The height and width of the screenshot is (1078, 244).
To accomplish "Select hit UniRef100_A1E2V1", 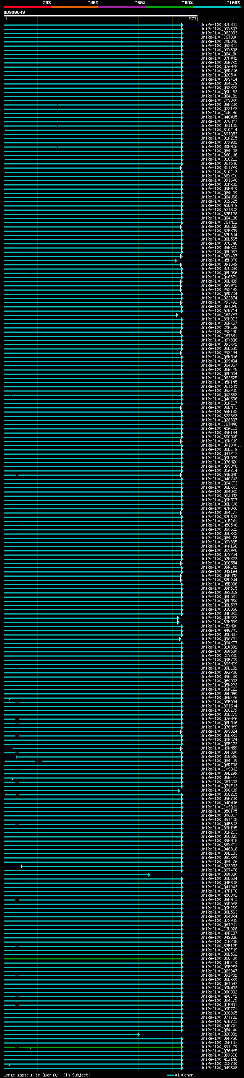I will click(x=219, y=520).
